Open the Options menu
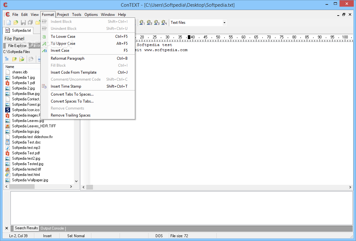The height and width of the screenshot is (241, 356). click(91, 15)
